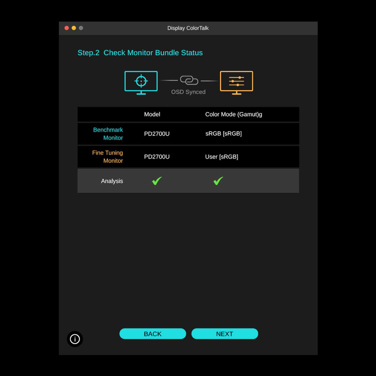
Task: Open the info icon at bottom left
Action: pos(75,339)
